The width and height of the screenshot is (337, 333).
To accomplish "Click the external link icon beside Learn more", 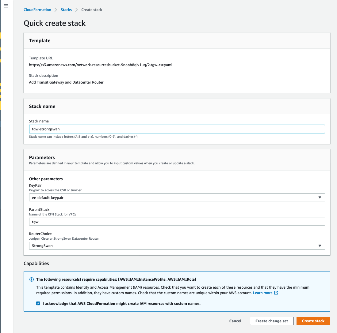I will click(276, 293).
